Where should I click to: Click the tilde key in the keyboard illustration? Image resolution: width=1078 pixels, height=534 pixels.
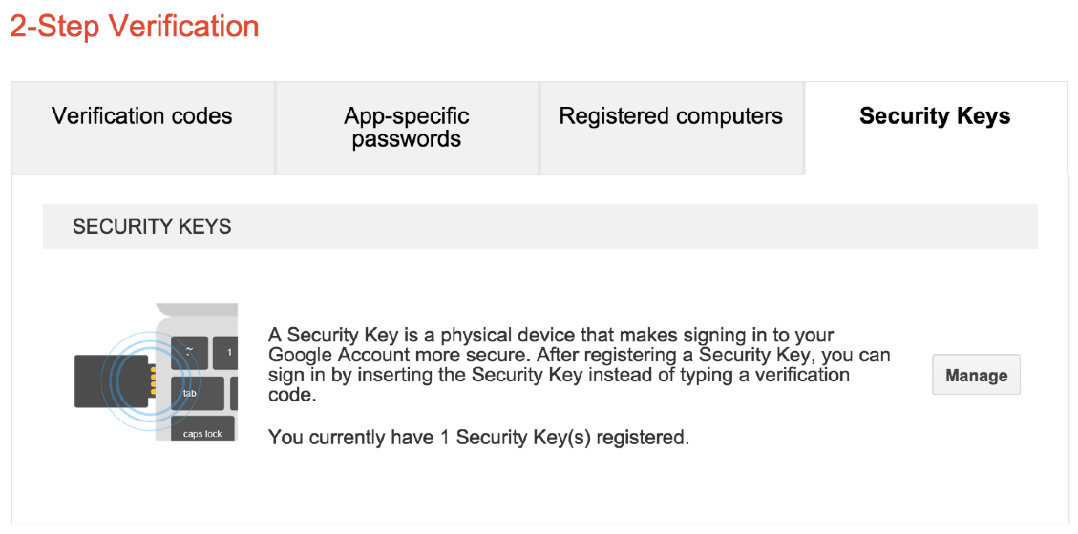[x=190, y=352]
